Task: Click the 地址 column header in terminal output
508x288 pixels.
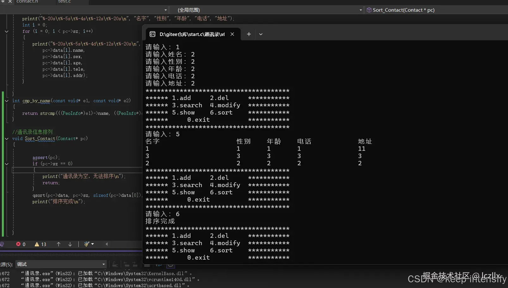Action: pyautogui.click(x=365, y=141)
